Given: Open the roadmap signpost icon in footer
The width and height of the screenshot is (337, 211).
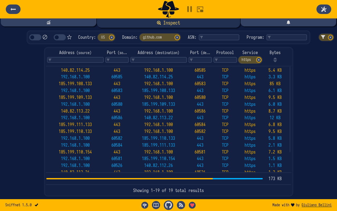Looking at the screenshot, I should (145, 205).
